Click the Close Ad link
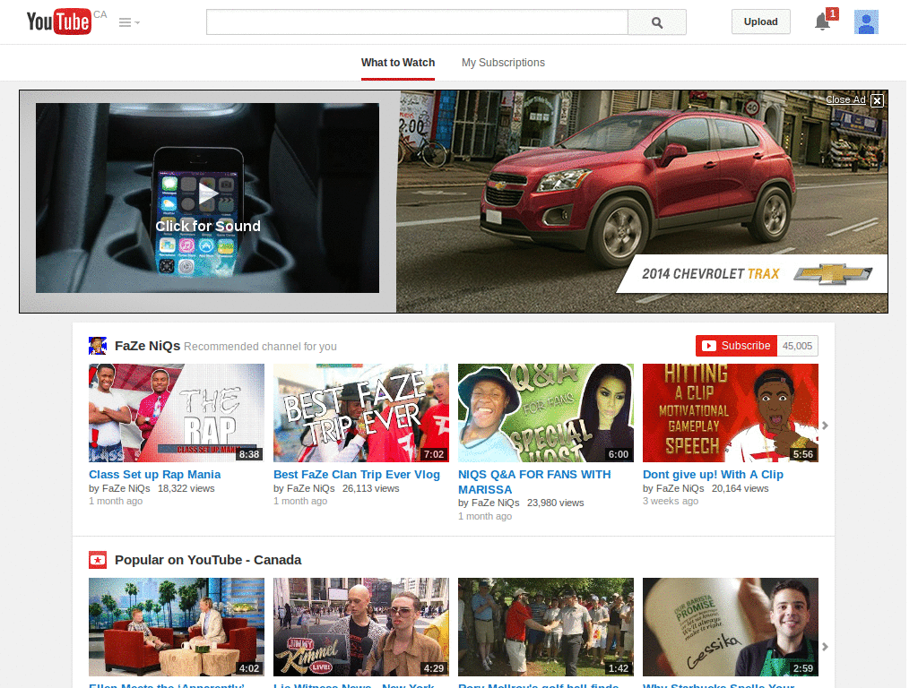Image resolution: width=918 pixels, height=688 pixels. (845, 99)
